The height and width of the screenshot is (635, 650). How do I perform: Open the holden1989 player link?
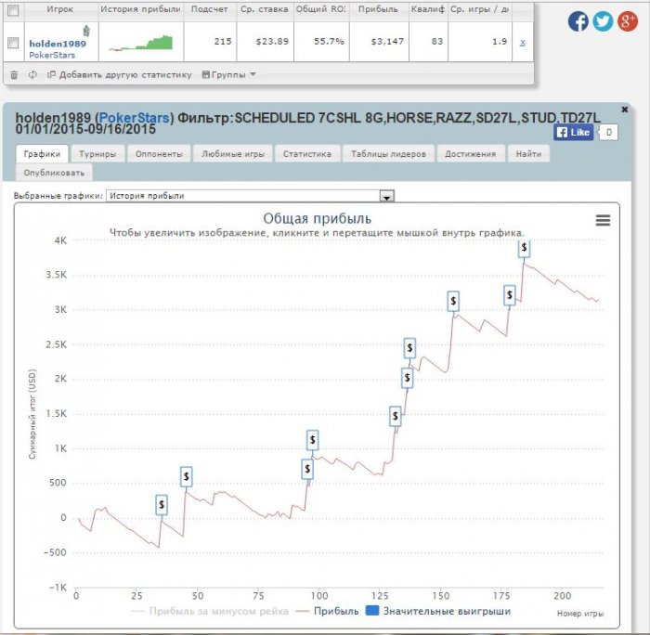58,44
